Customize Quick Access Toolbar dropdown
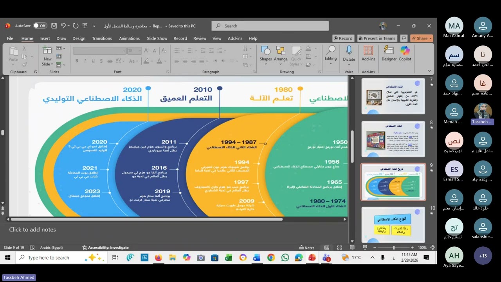 (x=94, y=26)
